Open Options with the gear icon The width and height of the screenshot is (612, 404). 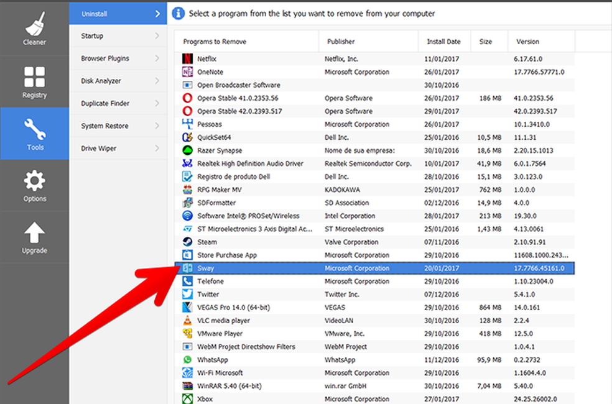35,181
